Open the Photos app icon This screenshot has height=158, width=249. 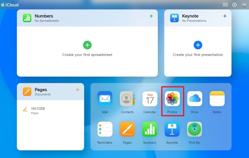[172, 99]
